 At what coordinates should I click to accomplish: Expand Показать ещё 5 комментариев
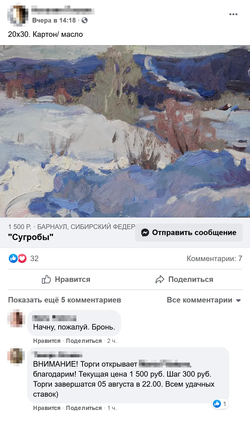[x=65, y=300]
